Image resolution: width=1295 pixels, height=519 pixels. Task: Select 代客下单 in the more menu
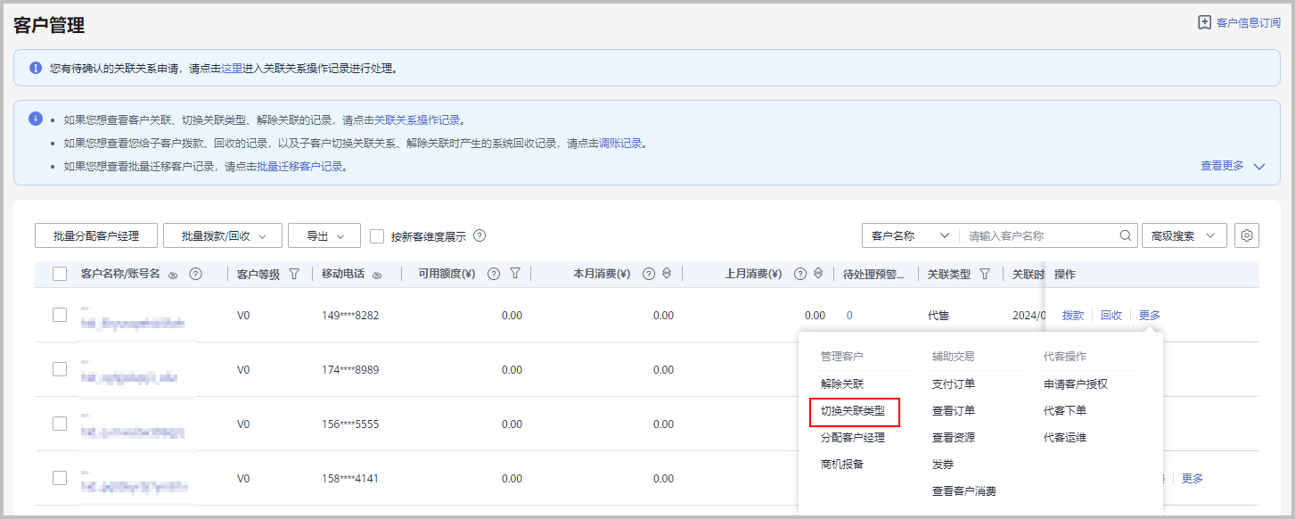pos(1065,411)
